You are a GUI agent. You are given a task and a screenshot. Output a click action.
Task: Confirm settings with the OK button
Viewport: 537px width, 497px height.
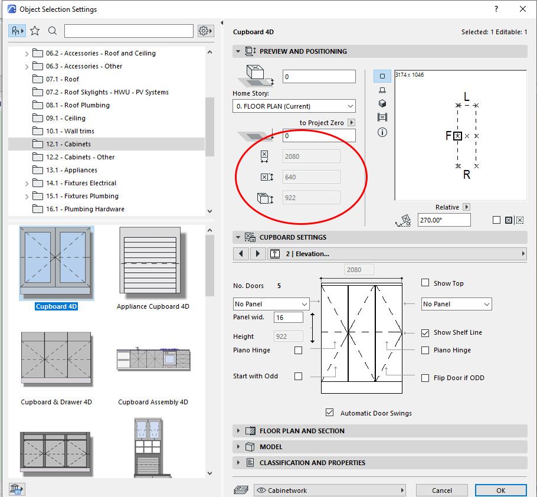(x=500, y=490)
